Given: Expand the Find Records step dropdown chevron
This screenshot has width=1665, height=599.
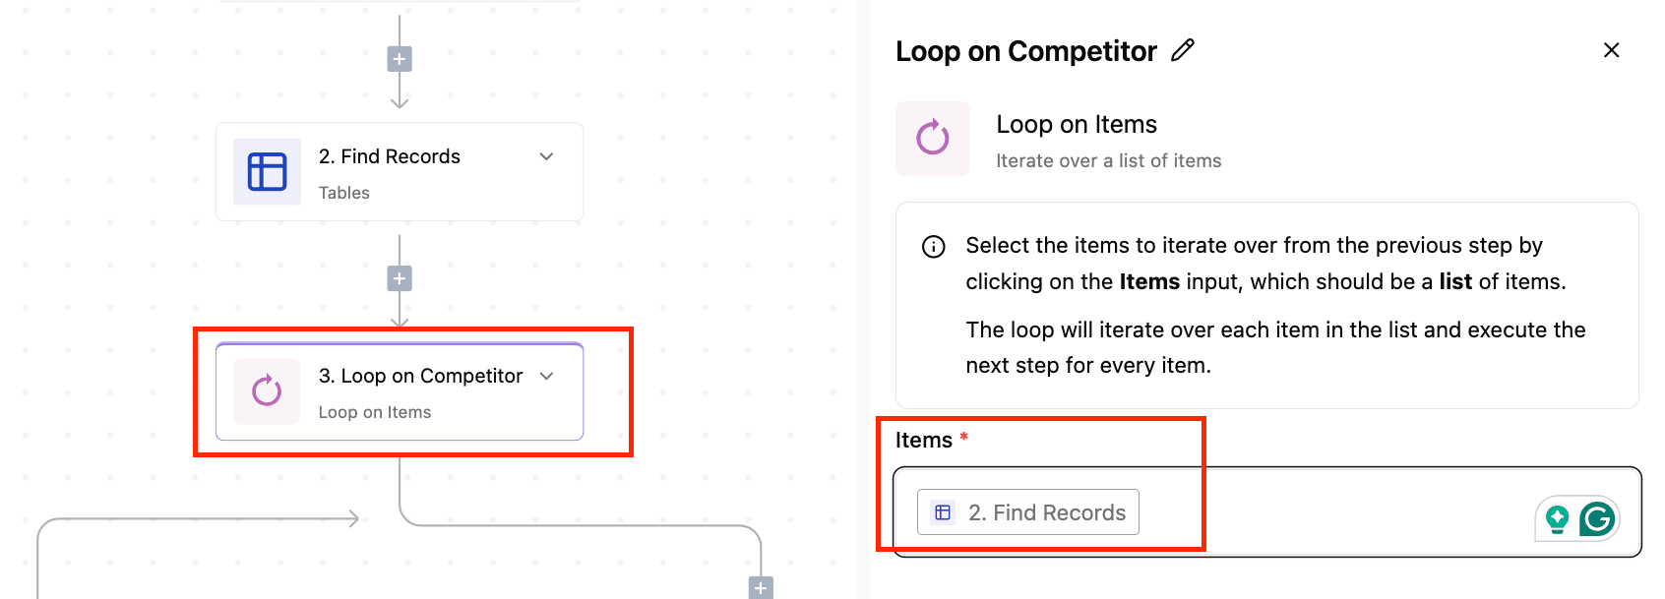Looking at the screenshot, I should [x=547, y=156].
